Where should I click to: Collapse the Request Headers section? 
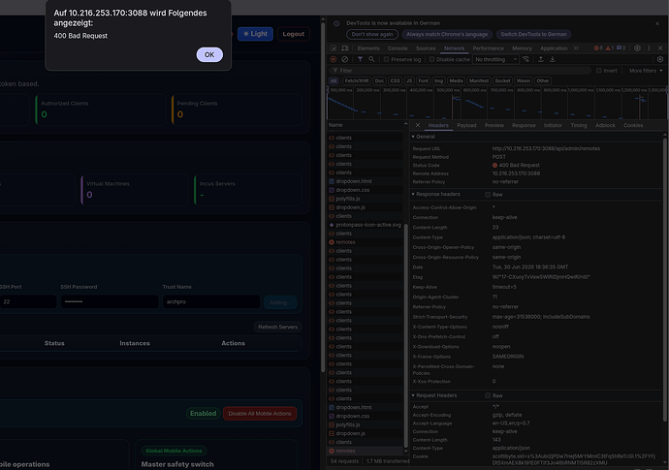[x=413, y=395]
